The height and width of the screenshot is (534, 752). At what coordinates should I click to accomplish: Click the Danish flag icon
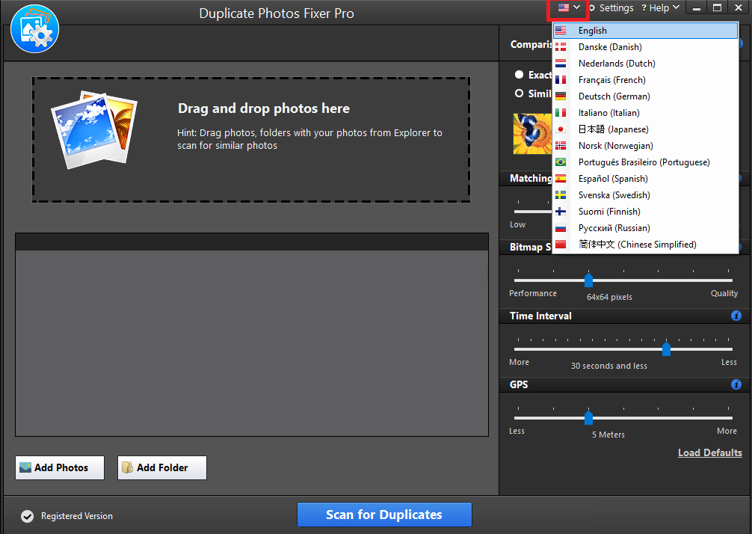561,47
